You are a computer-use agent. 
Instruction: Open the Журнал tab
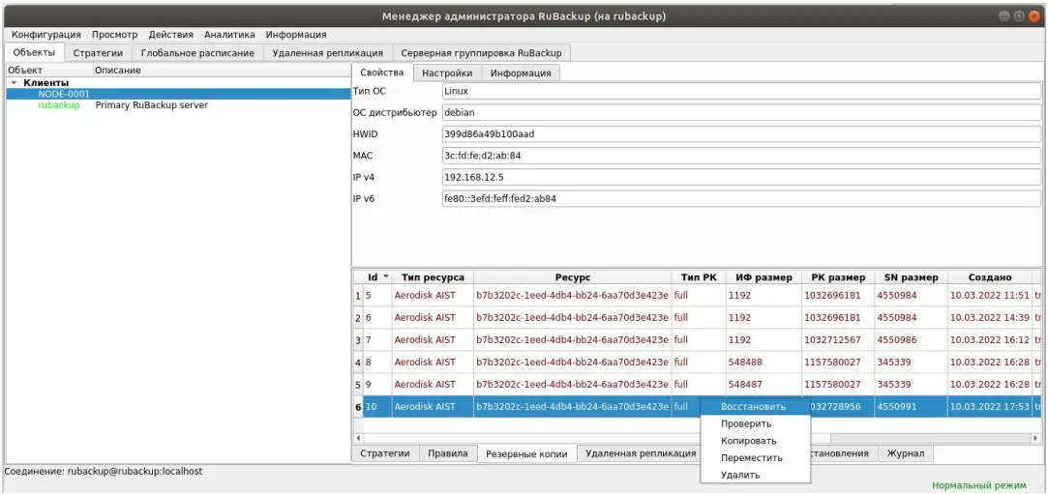(906, 453)
